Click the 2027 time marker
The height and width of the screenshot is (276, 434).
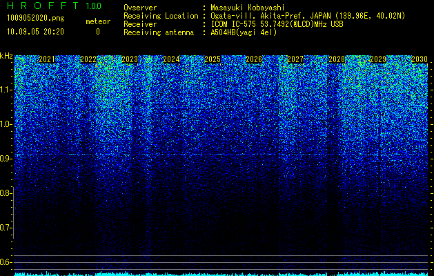[x=295, y=59]
